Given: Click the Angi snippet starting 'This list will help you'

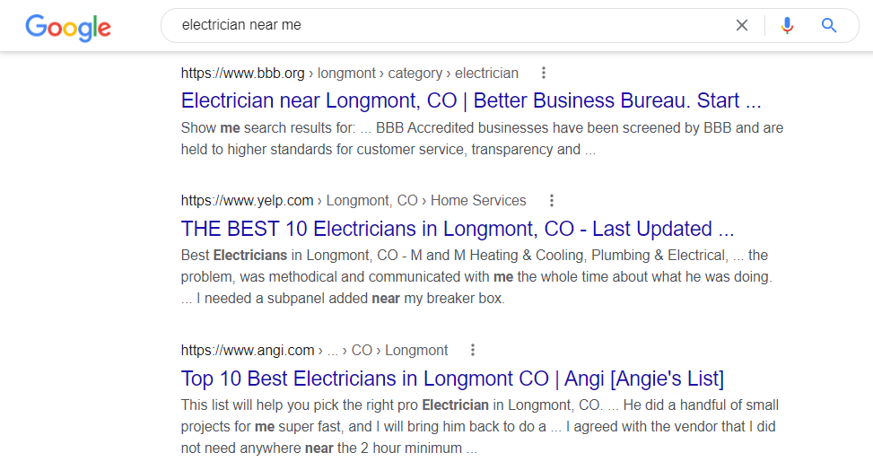Looking at the screenshot, I should pos(480,427).
